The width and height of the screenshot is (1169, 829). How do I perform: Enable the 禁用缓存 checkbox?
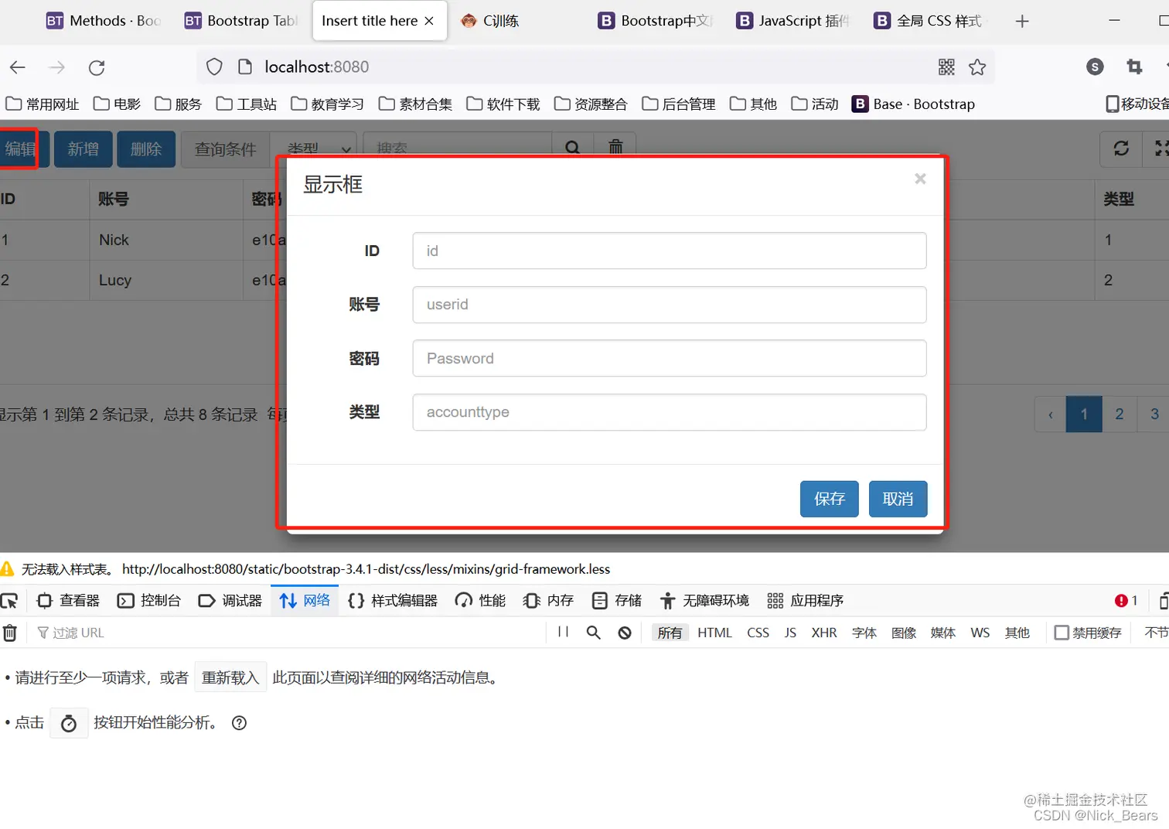coord(1062,633)
